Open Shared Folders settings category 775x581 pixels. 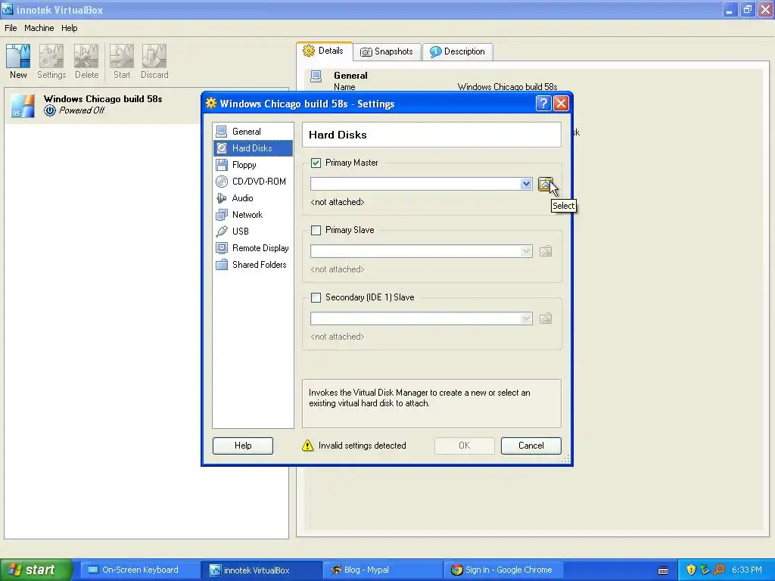(253, 265)
